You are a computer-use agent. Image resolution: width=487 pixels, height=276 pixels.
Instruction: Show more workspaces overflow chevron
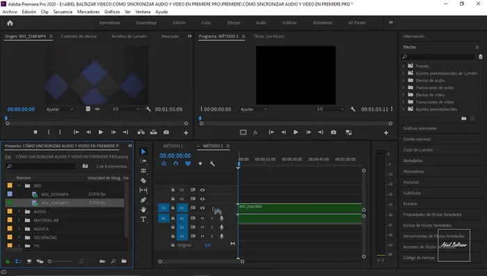(x=391, y=22)
